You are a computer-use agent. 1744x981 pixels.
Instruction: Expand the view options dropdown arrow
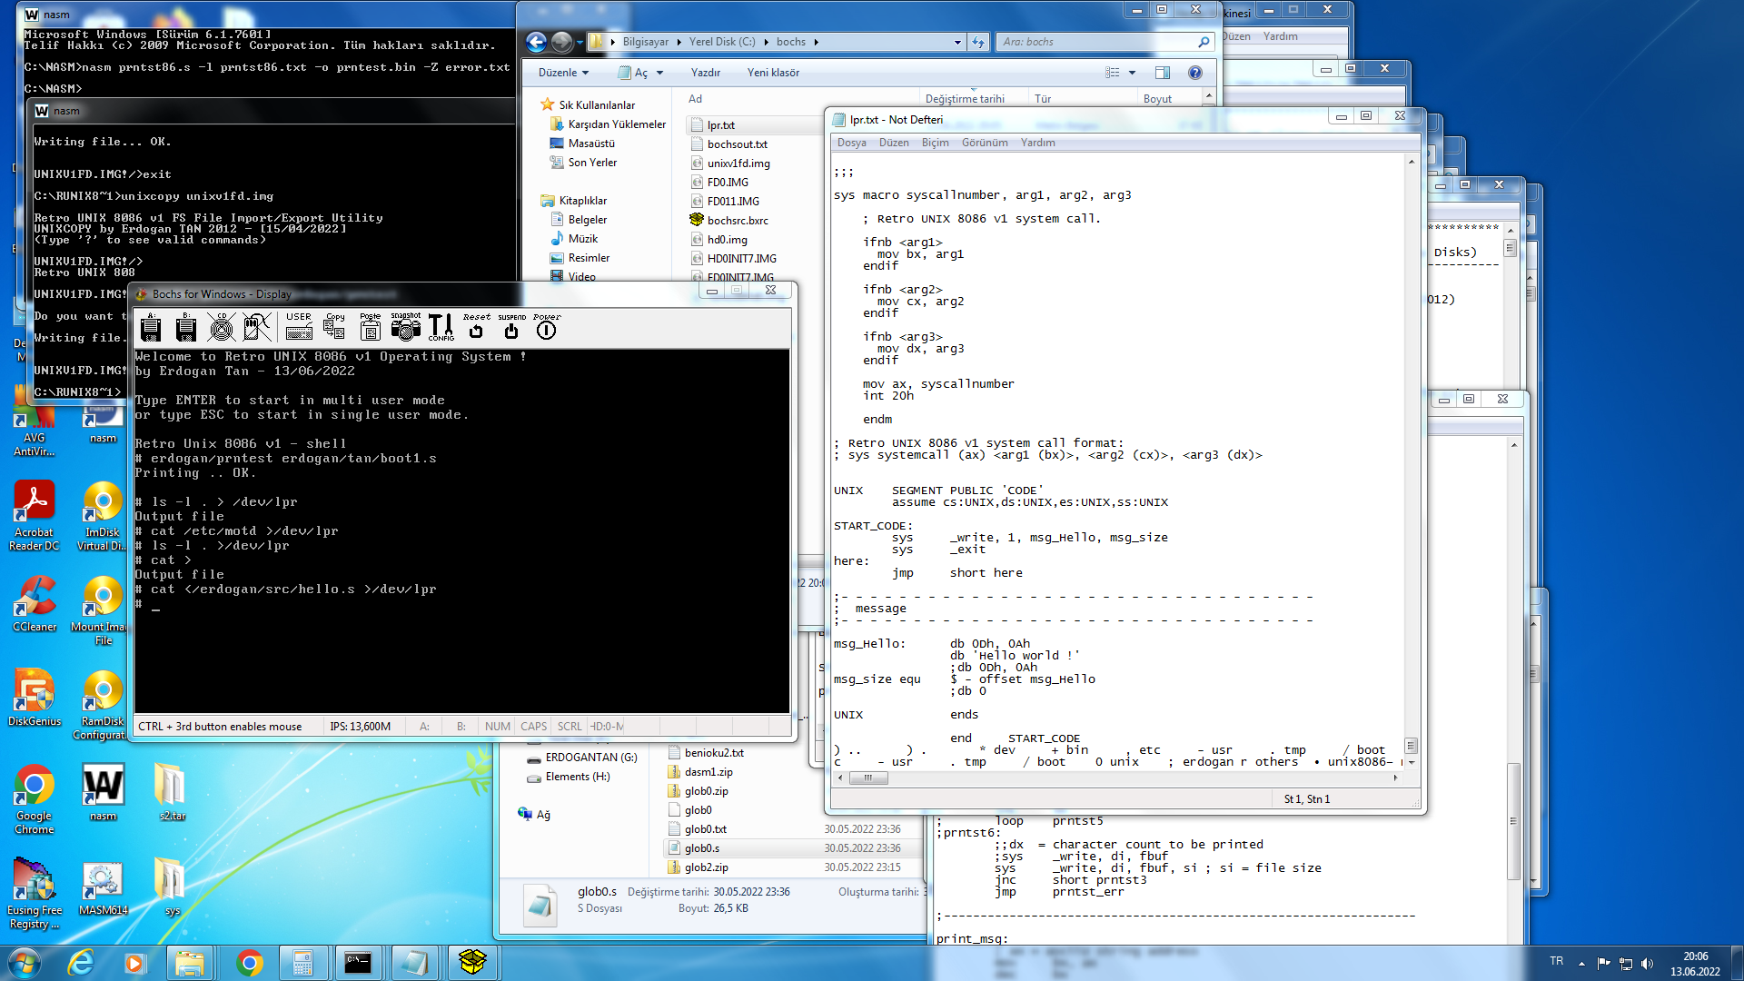(1132, 73)
